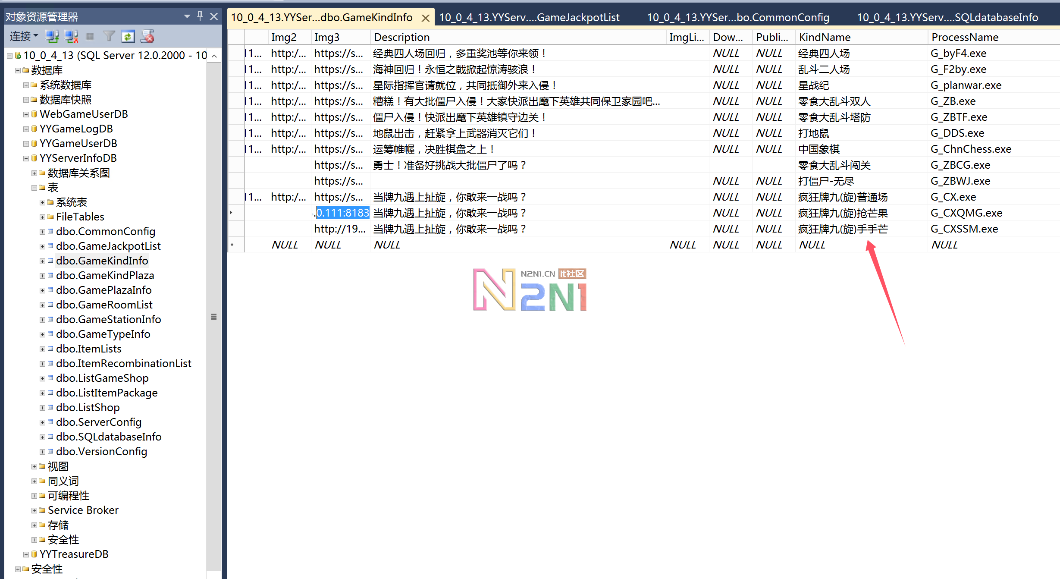Switch to the GameJackpotList tab
The width and height of the screenshot is (1060, 579).
point(529,18)
